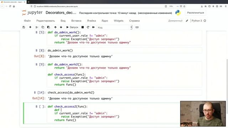Save the notebook with the floppy disk icon

pos(24,27)
